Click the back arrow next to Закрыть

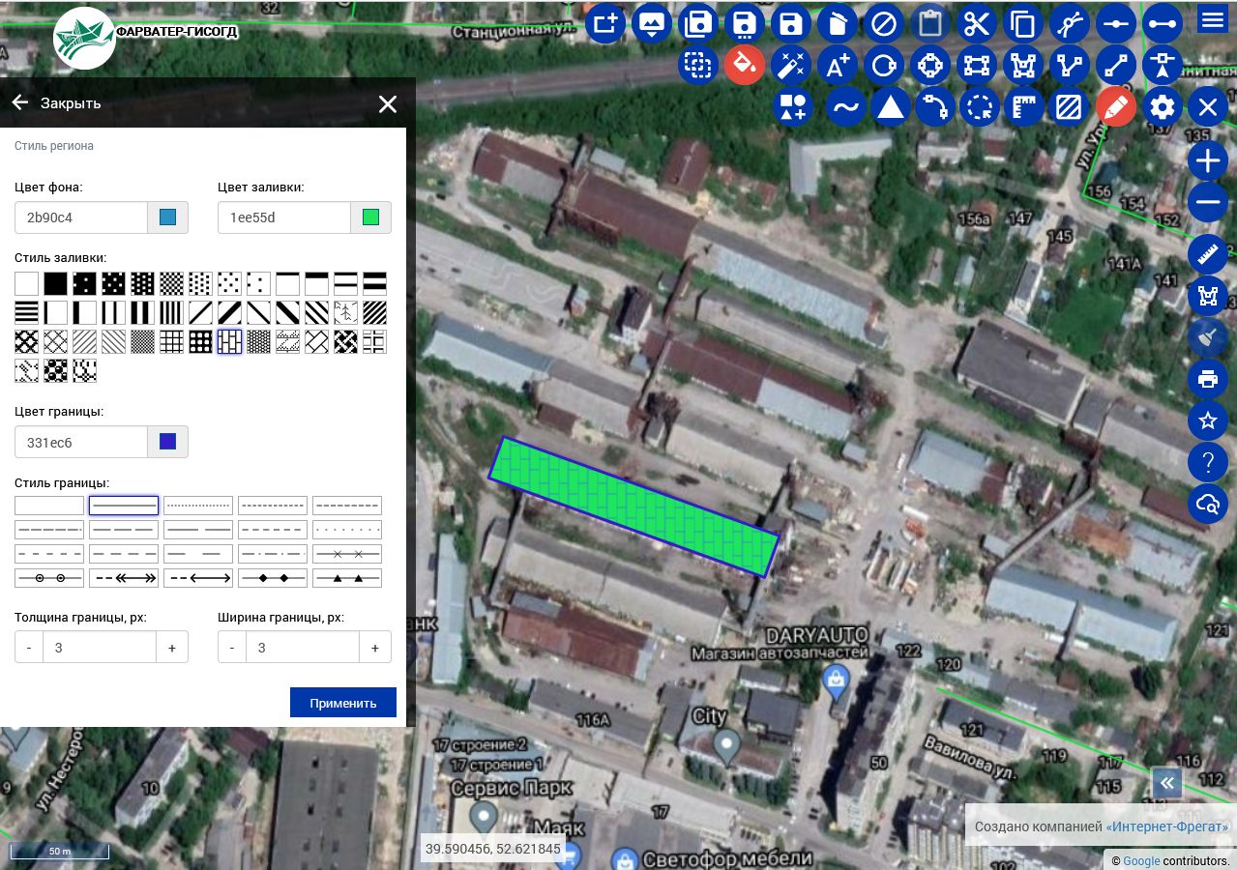[x=19, y=102]
